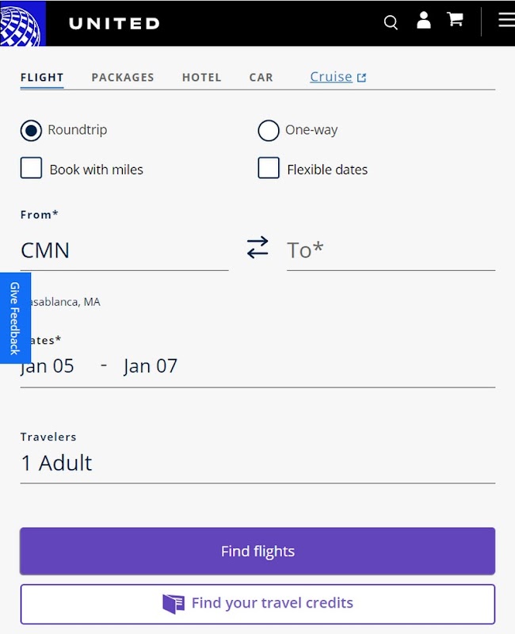515x634 pixels.
Task: Open the Jan 07 return date picker
Action: tap(151, 366)
